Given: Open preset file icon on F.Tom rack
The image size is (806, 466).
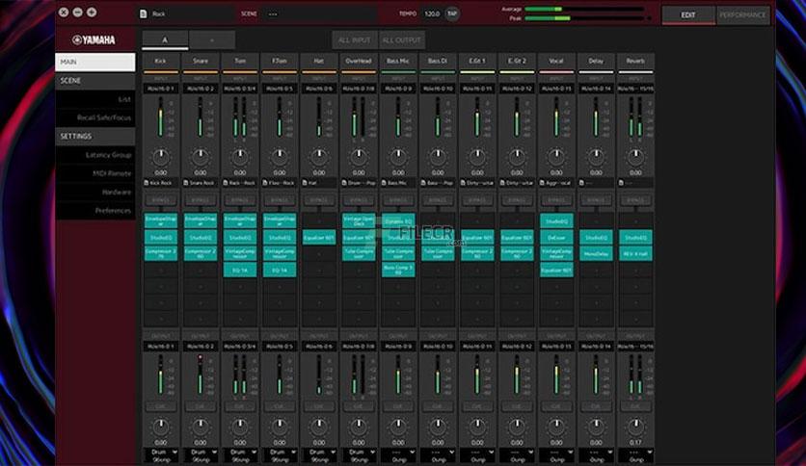Looking at the screenshot, I should [x=265, y=183].
